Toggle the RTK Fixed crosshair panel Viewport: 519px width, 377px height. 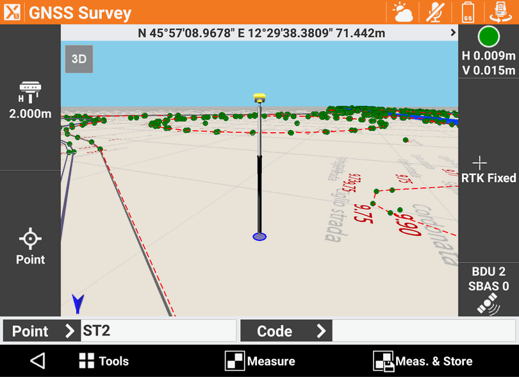pyautogui.click(x=488, y=170)
